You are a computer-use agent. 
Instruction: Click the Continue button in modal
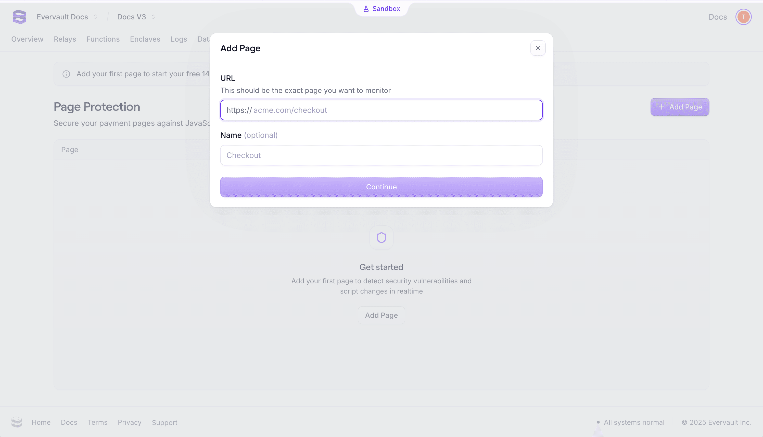(381, 187)
